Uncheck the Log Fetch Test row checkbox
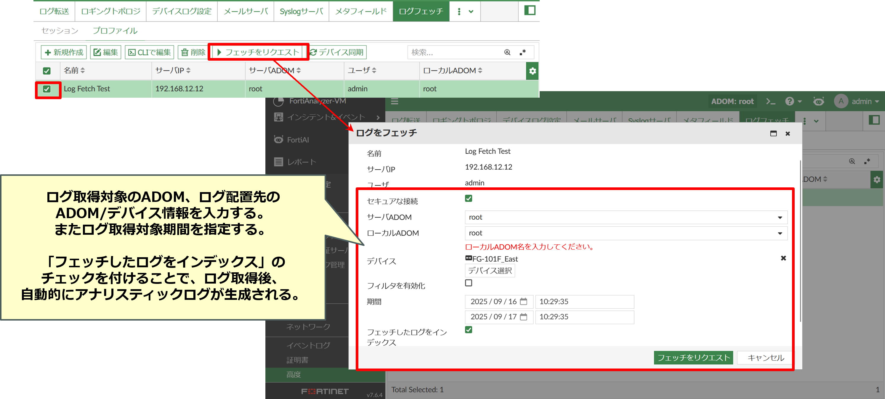 click(x=47, y=89)
